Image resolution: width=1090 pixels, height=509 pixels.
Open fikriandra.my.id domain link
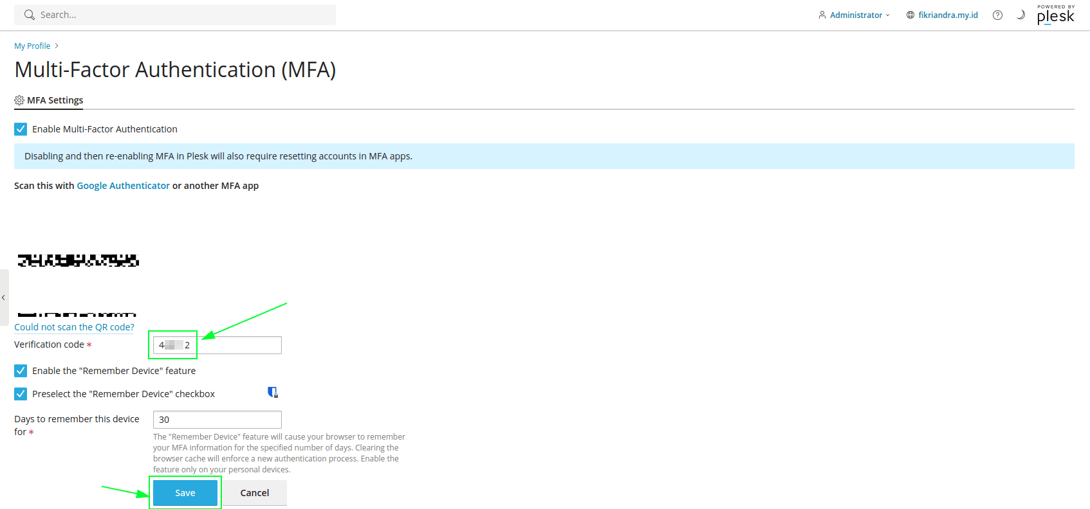[x=948, y=15]
